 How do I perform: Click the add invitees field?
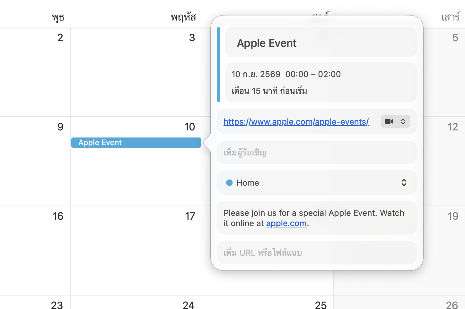(x=317, y=152)
